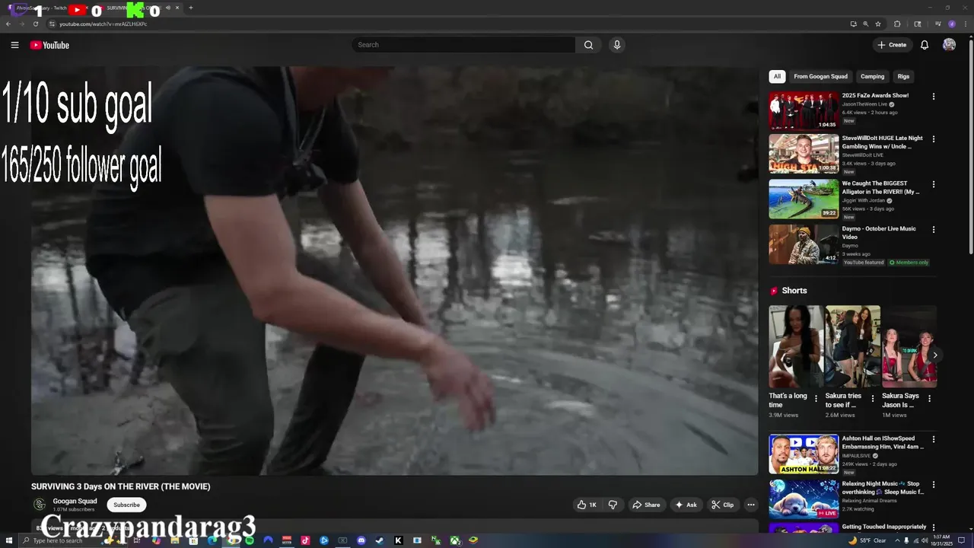Select the All filter chip
Screen dimensions: 974x548
(777, 76)
